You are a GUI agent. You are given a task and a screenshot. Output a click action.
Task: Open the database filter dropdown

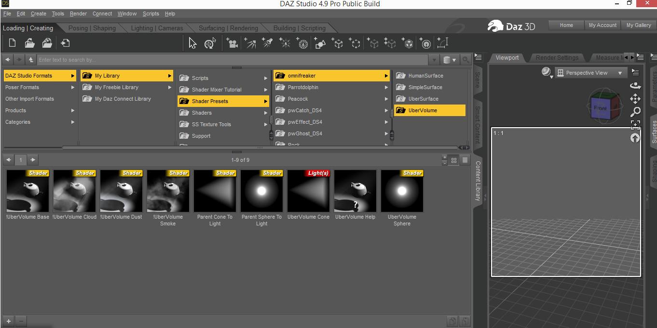(x=449, y=60)
